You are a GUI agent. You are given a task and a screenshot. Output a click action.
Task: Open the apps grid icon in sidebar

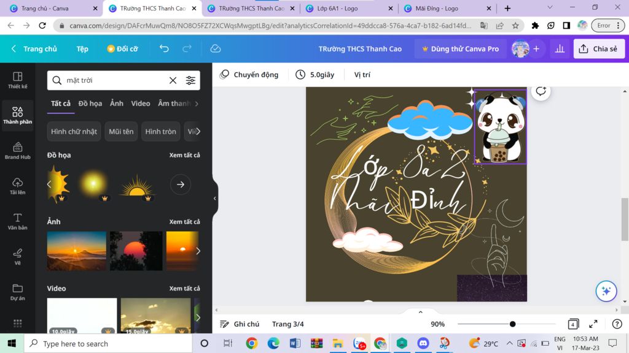(18, 322)
